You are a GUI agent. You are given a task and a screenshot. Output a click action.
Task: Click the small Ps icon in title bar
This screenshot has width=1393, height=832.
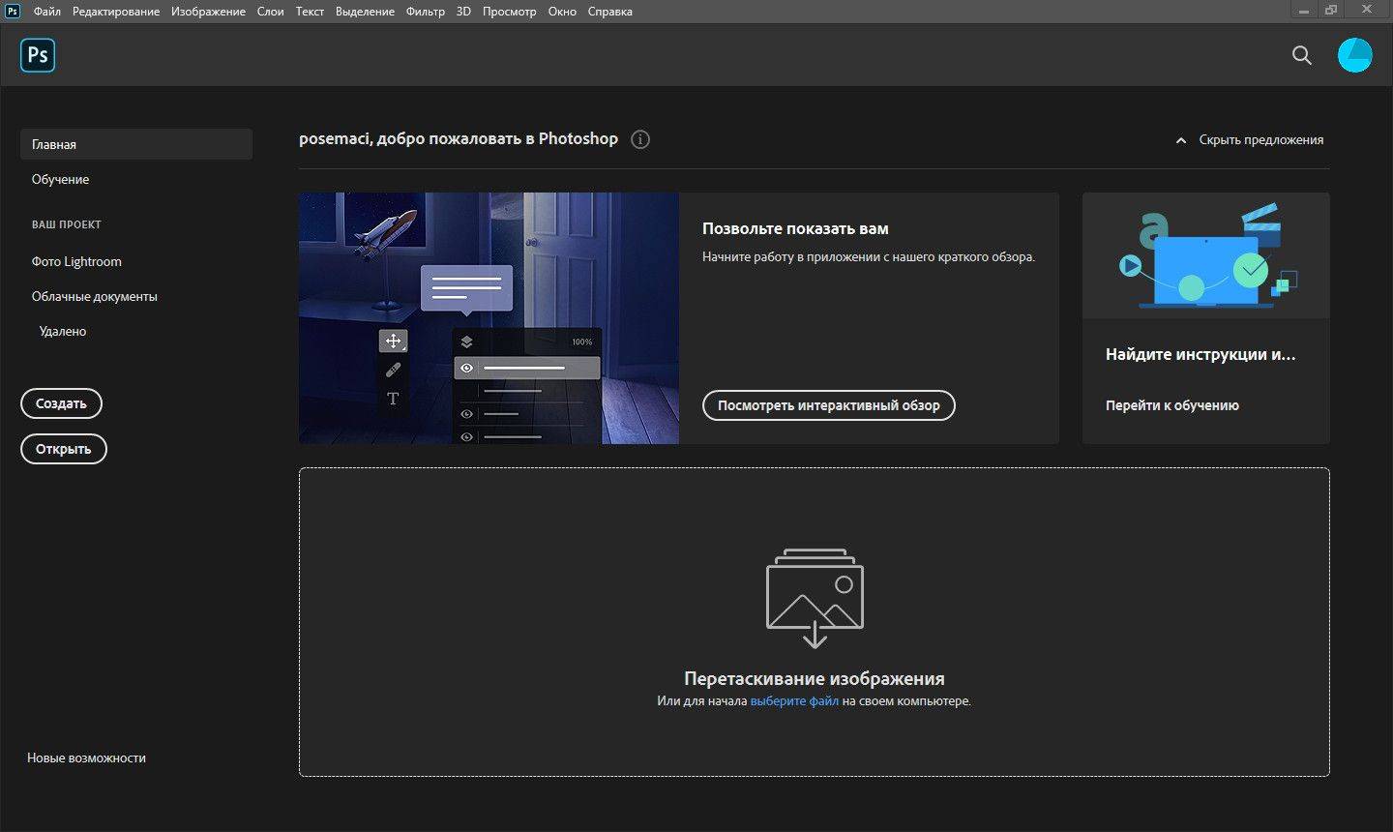[13, 12]
